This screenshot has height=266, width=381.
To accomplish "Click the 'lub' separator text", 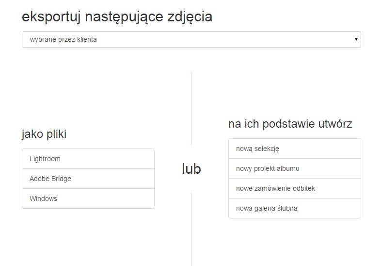I will (x=191, y=169).
